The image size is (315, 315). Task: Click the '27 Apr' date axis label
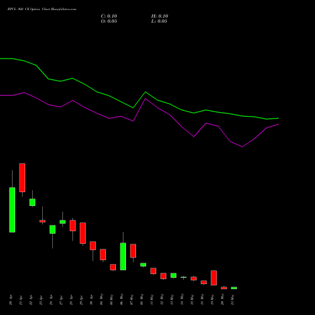tap(61, 300)
